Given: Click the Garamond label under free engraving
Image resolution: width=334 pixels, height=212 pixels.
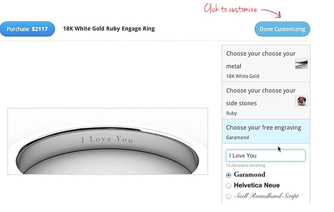Looking at the screenshot, I should (x=238, y=138).
